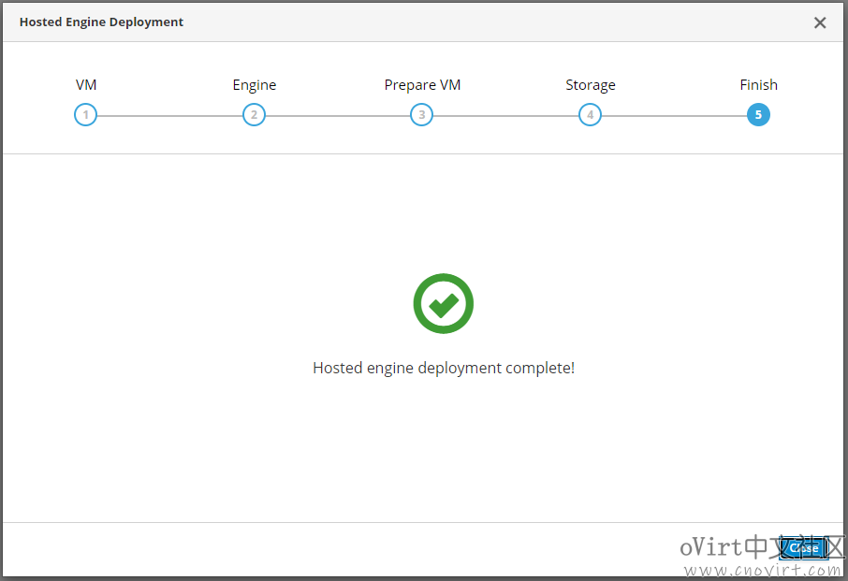Image resolution: width=848 pixels, height=581 pixels.
Task: Click step 4 circle under Storage
Action: pyautogui.click(x=590, y=114)
